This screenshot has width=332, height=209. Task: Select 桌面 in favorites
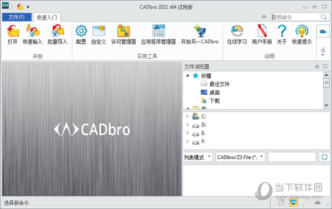pos(210,93)
